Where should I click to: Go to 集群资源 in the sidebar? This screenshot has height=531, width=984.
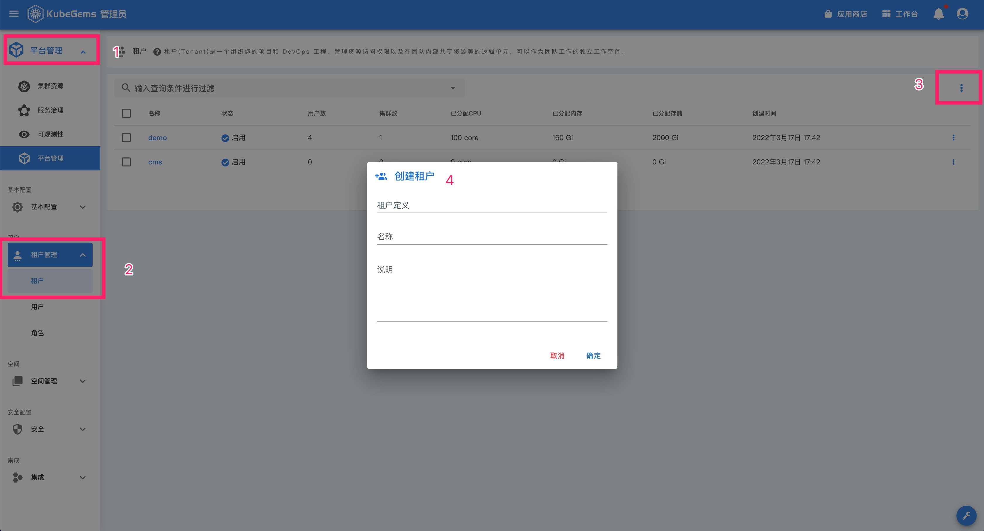click(x=50, y=86)
